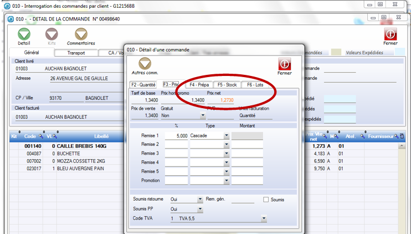Click search icon in Fournisseur column header

pos(396,136)
